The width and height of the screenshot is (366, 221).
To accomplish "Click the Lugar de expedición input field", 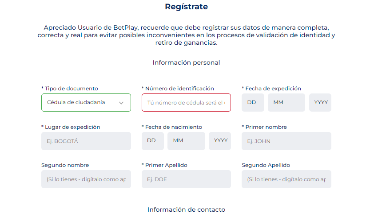I will [86, 141].
